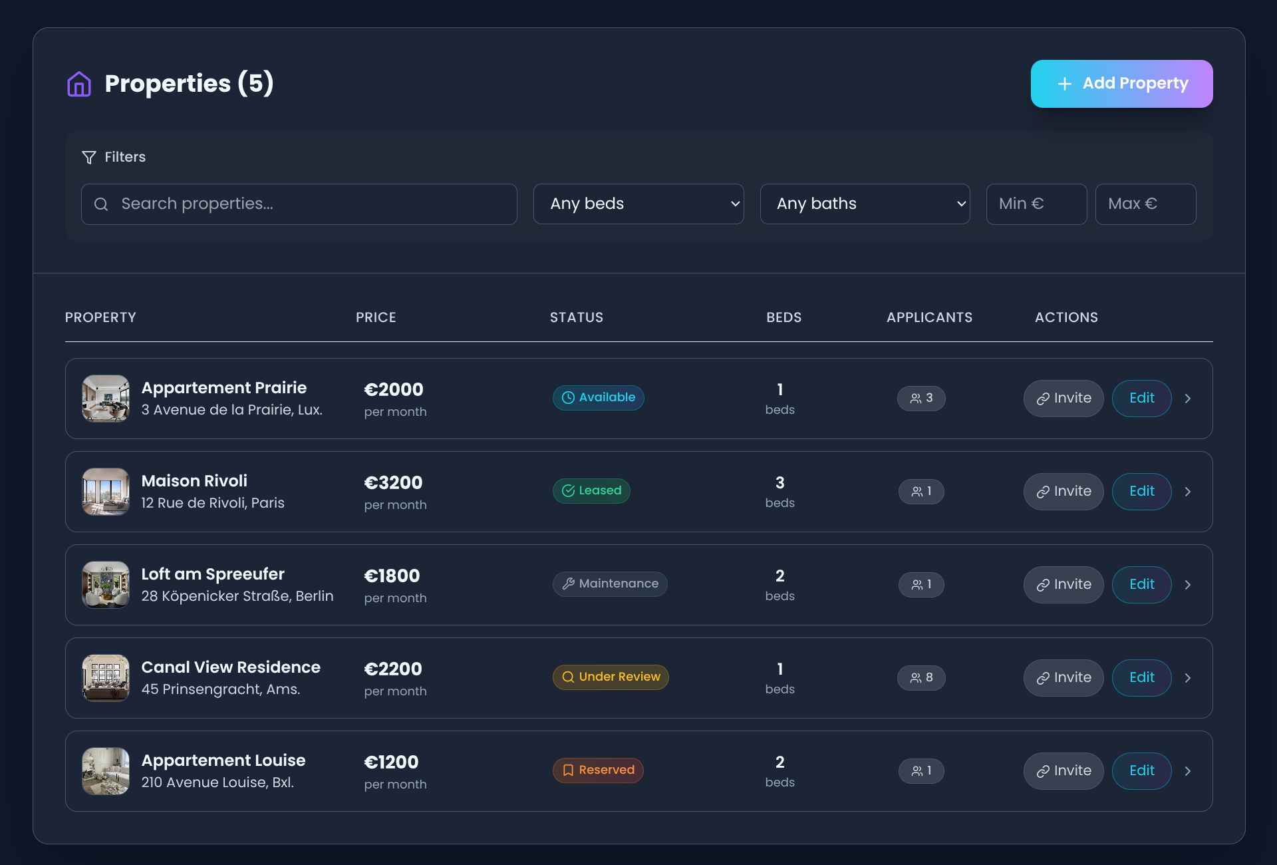Click the Under Review status badge
Image resolution: width=1277 pixels, height=865 pixels.
[611, 677]
